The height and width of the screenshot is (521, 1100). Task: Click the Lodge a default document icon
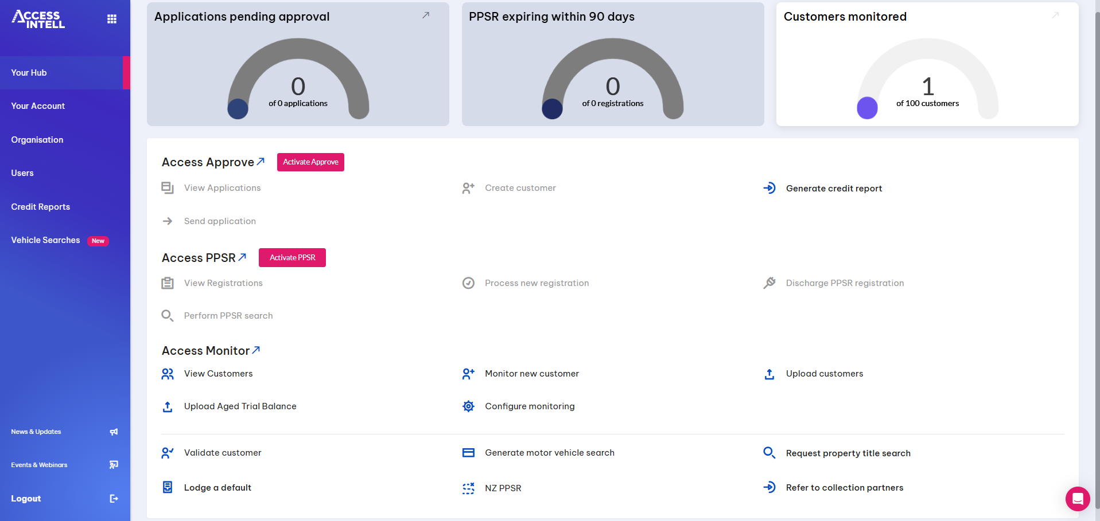tap(168, 488)
